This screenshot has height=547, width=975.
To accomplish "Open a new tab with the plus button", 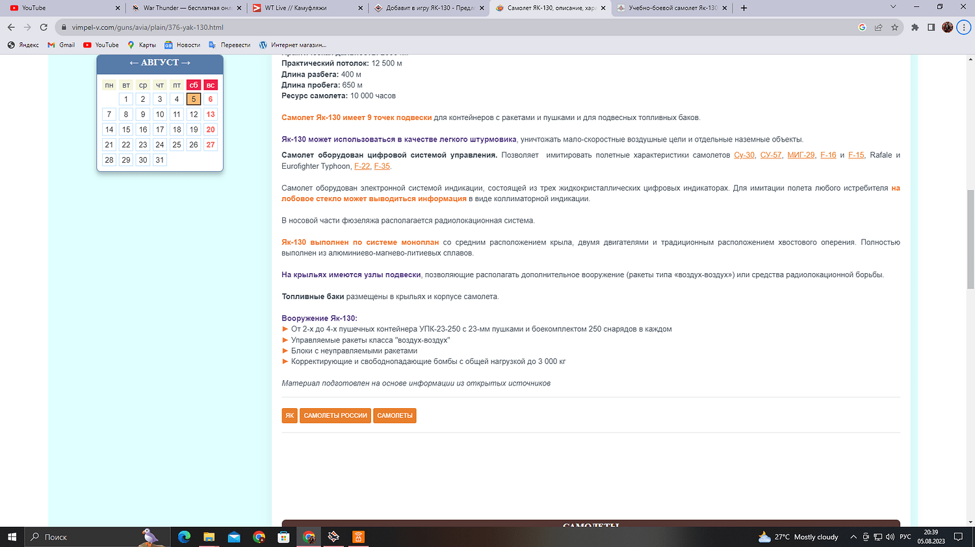I will pyautogui.click(x=744, y=8).
